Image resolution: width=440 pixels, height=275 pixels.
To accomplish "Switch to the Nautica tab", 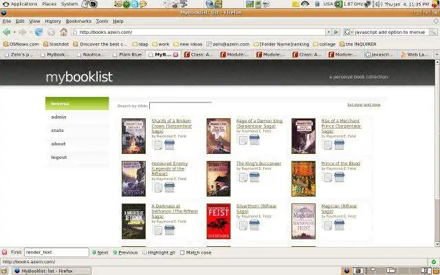I will pos(91,55).
